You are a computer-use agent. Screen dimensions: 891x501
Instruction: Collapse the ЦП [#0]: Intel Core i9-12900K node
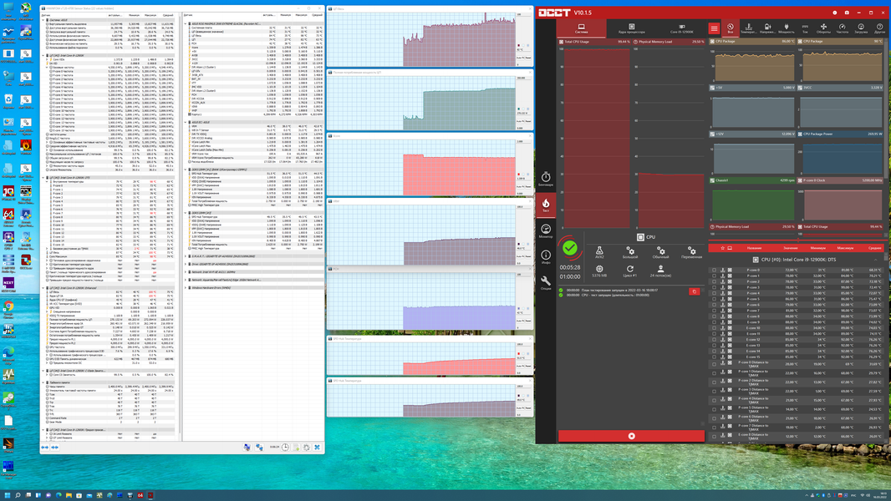tap(43, 56)
